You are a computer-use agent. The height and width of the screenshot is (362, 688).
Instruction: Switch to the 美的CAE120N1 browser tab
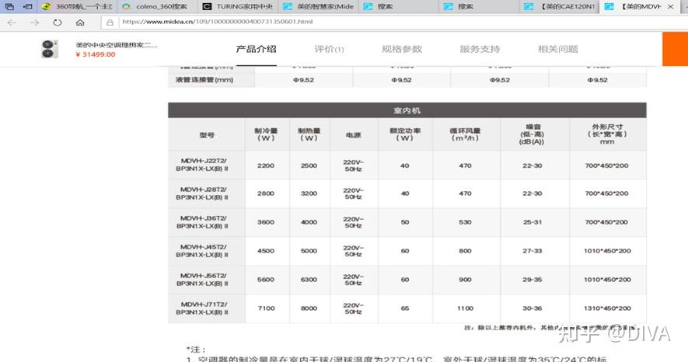(560, 6)
